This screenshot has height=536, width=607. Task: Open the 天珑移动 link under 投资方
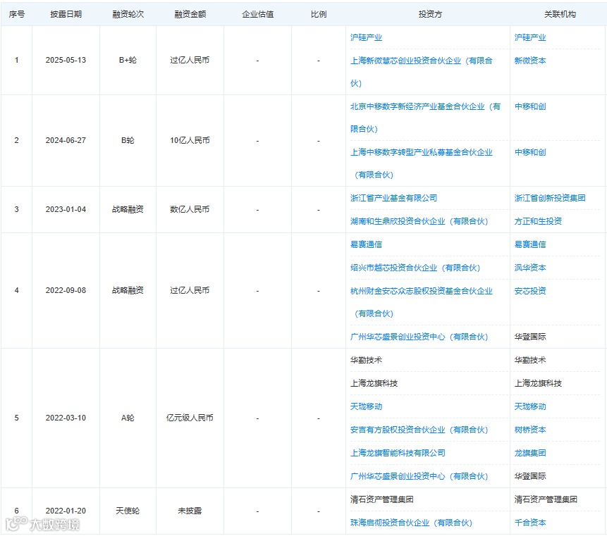click(366, 406)
